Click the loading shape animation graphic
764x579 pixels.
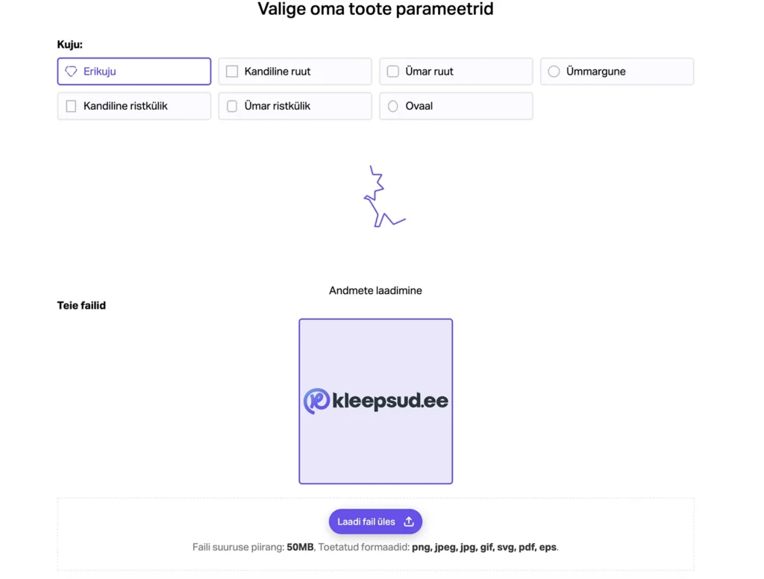tap(384, 196)
